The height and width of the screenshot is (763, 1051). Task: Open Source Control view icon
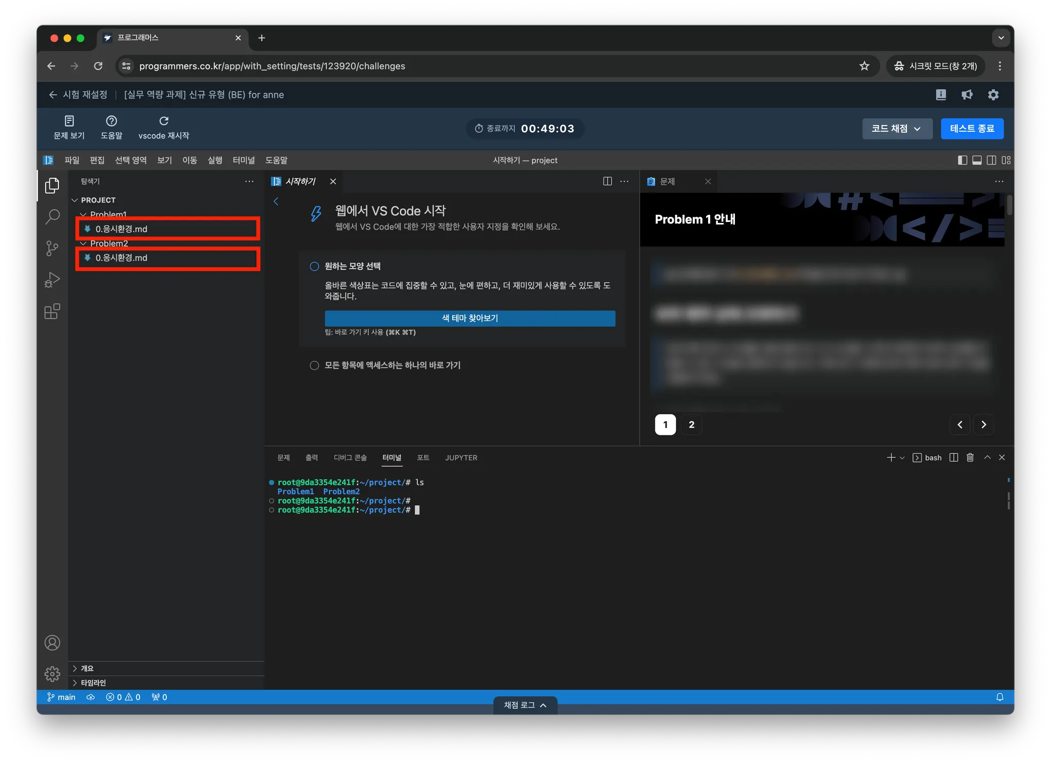coord(52,249)
